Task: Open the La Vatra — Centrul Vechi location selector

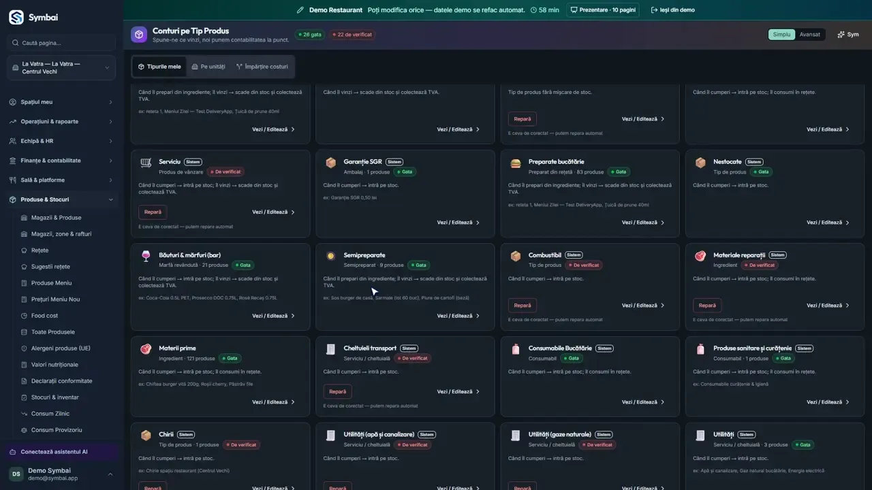Action: 61,67
